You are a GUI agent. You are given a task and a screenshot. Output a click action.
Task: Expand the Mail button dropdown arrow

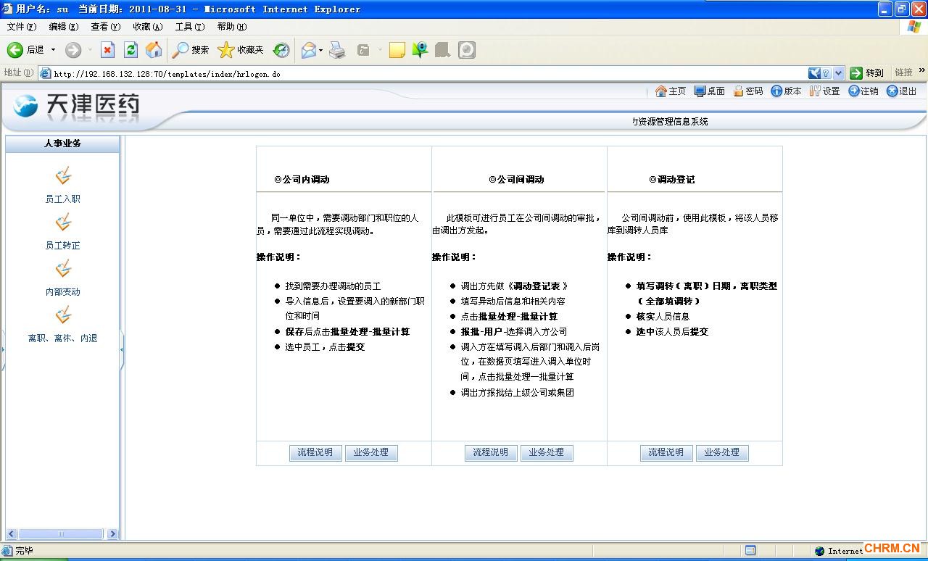point(320,50)
